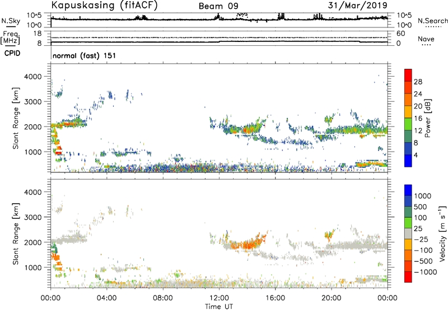Click the power colorbar blue bottom segment
This screenshot has width=448, height=310.
(408, 161)
